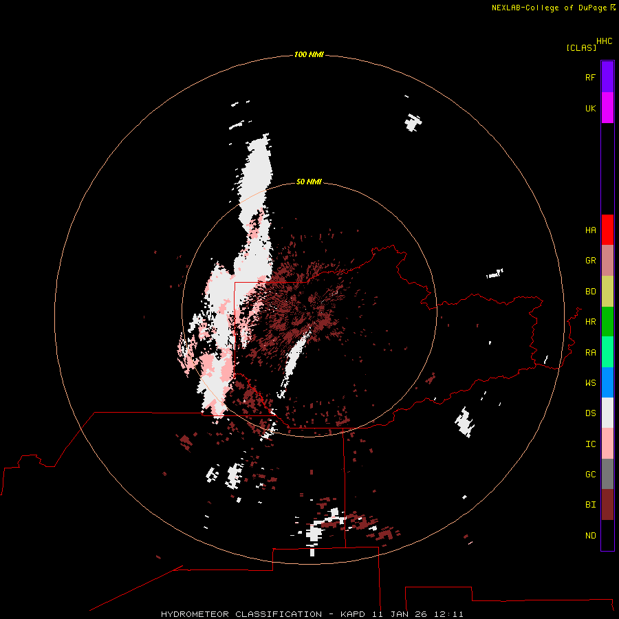Click the pink IC legend swatch
The width and height of the screenshot is (619, 619).
point(607,444)
